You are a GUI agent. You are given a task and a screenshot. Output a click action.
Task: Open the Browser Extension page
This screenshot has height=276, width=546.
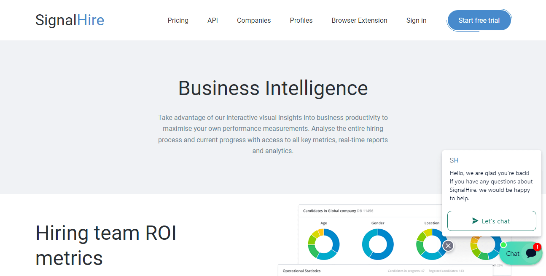359,20
